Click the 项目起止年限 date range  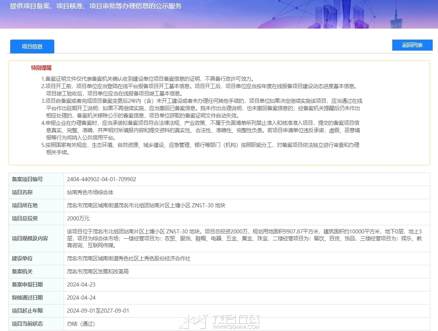[x=98, y=311]
